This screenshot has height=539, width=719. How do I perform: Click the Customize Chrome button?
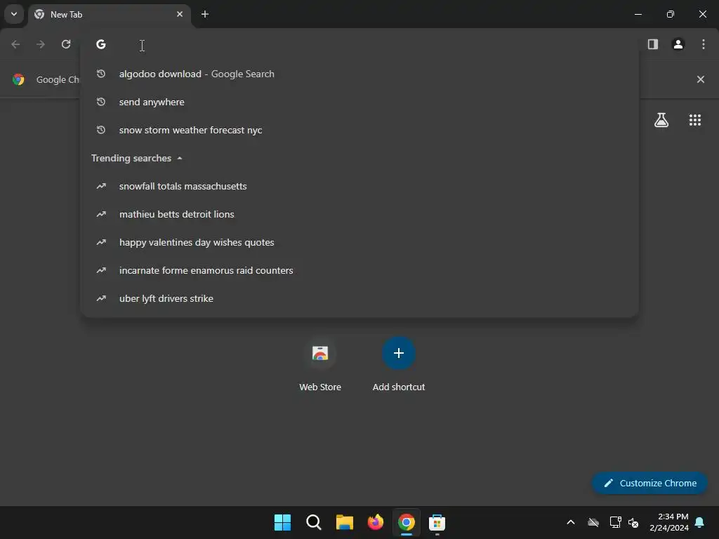click(x=649, y=483)
